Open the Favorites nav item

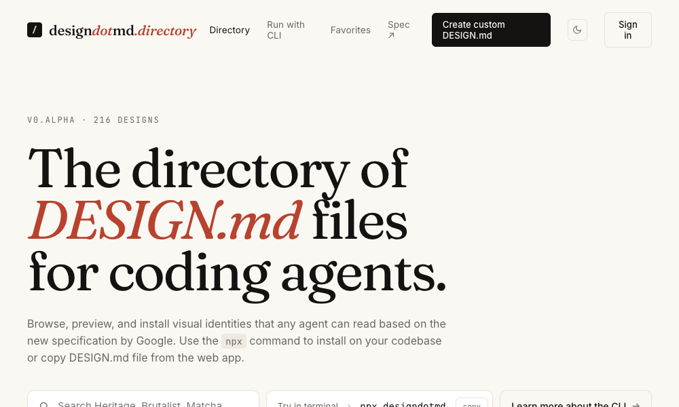tap(350, 30)
